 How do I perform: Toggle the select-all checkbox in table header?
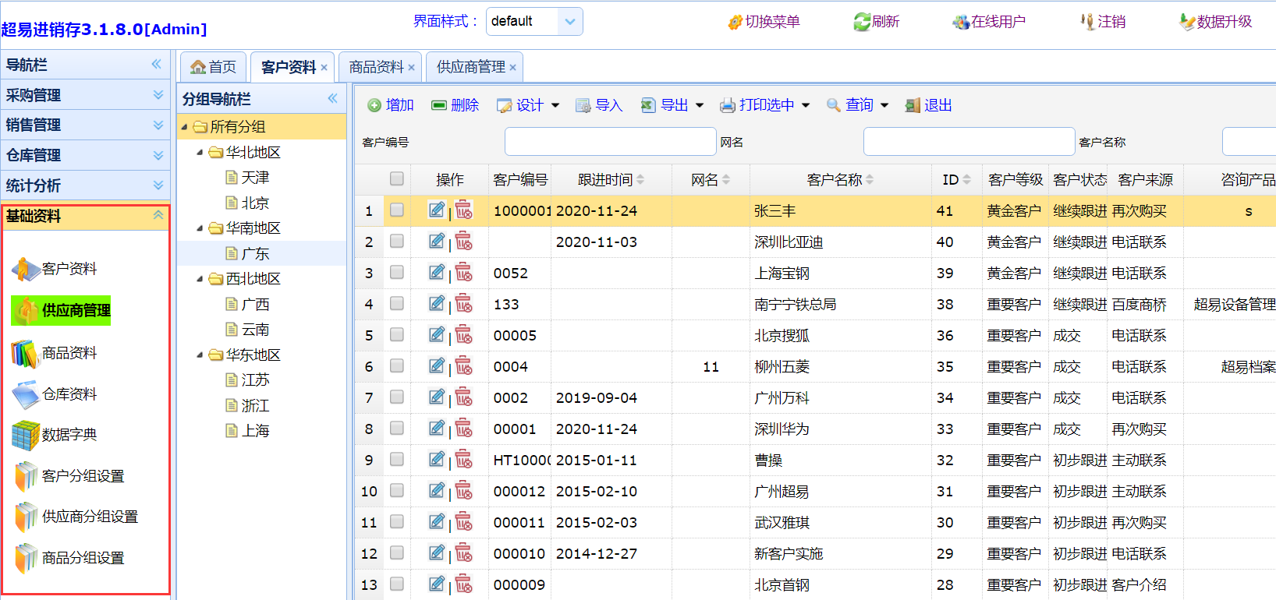pos(397,179)
